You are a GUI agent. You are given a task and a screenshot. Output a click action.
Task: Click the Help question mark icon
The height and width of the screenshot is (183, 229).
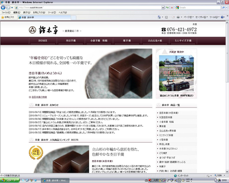click(x=222, y=17)
